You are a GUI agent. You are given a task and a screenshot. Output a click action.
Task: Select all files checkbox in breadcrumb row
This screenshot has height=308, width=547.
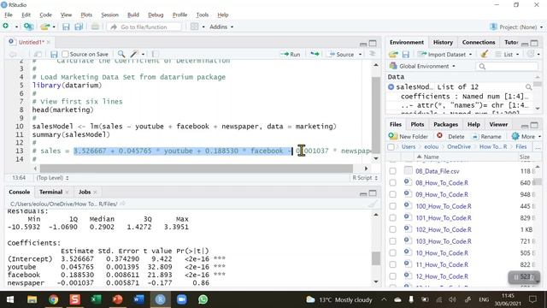point(391,147)
